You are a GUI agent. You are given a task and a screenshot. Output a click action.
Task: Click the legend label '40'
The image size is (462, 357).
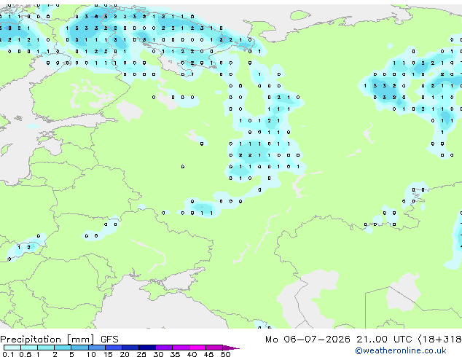(192, 354)
